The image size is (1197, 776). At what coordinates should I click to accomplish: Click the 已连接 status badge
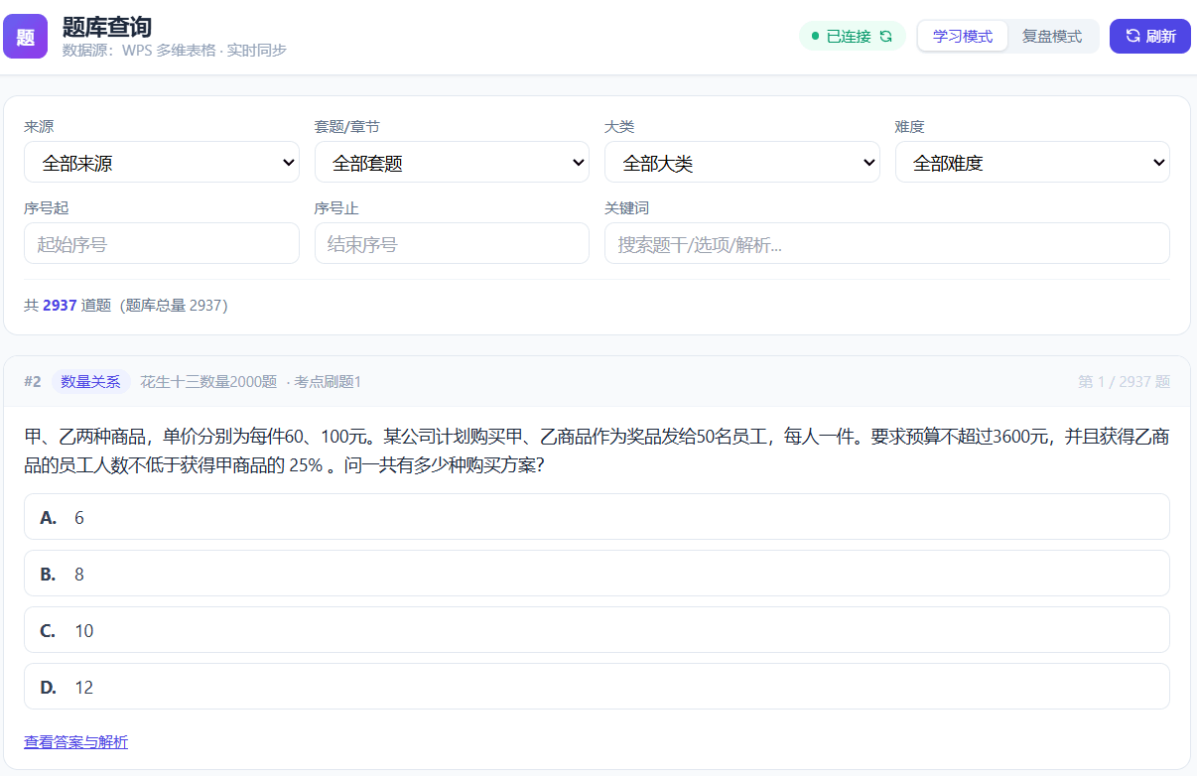tap(853, 37)
